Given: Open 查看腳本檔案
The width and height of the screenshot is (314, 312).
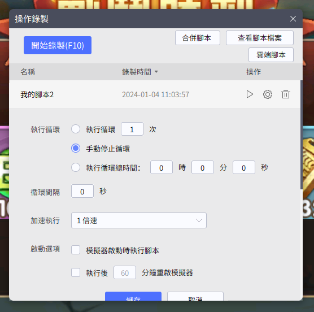Looking at the screenshot, I should pos(260,38).
